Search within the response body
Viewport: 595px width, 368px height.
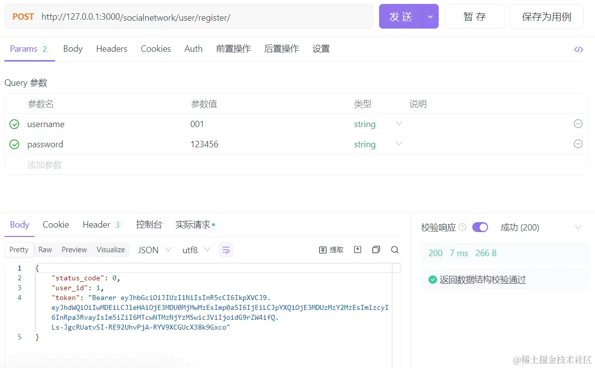[395, 250]
